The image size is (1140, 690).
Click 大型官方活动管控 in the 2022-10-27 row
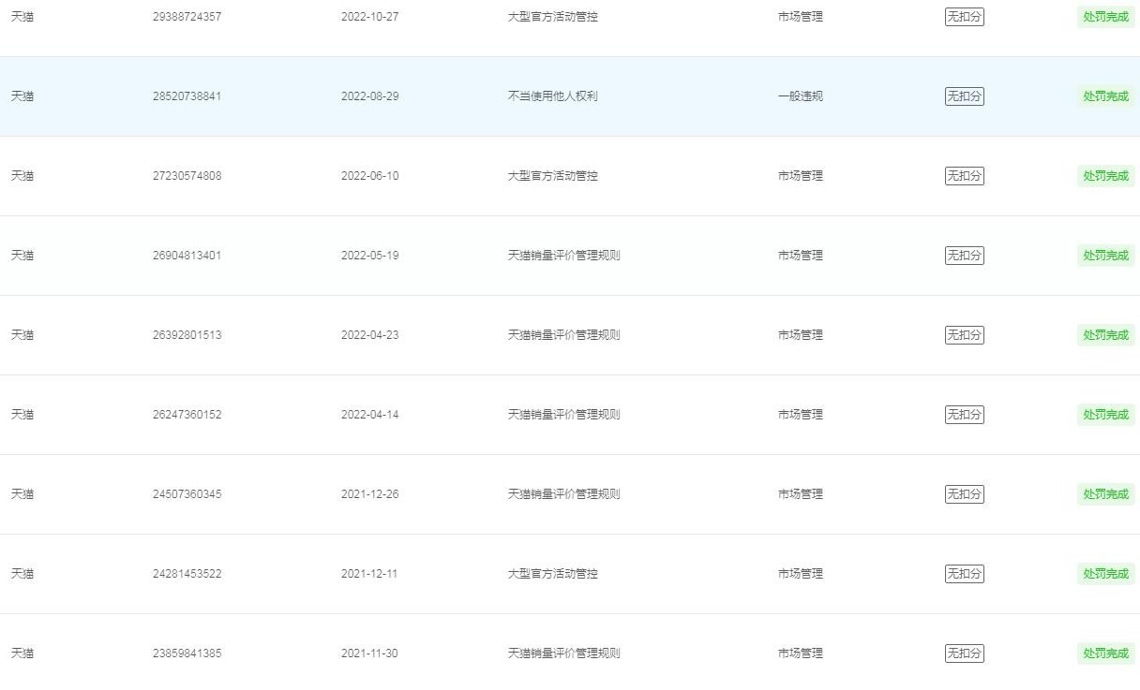point(553,17)
